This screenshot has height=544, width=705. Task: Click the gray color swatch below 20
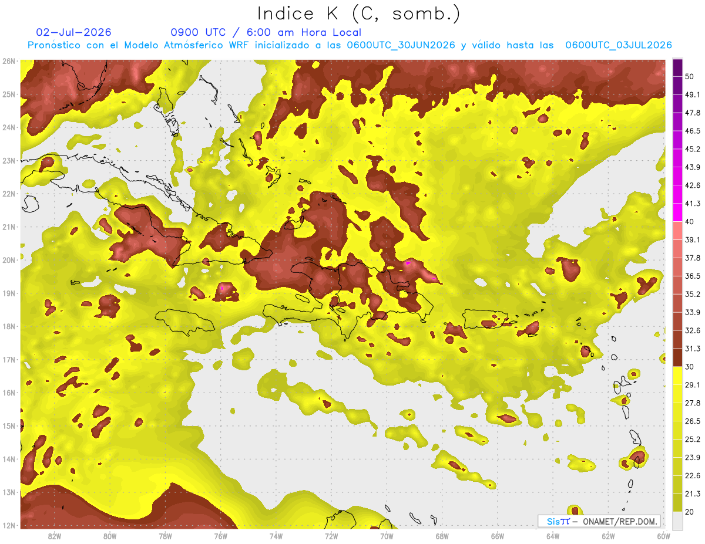point(677,520)
